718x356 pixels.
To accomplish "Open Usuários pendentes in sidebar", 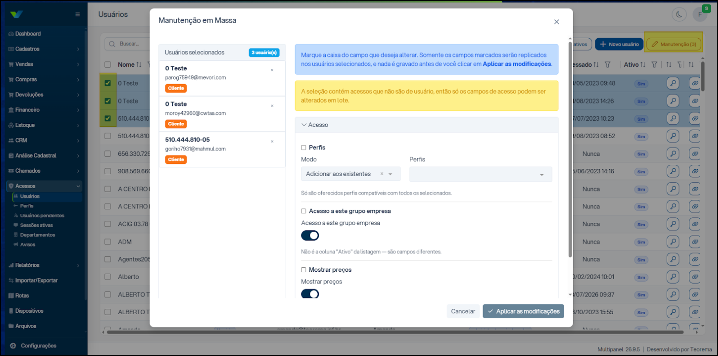I will 42,216.
